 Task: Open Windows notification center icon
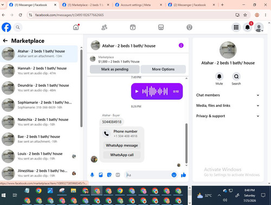263,195
